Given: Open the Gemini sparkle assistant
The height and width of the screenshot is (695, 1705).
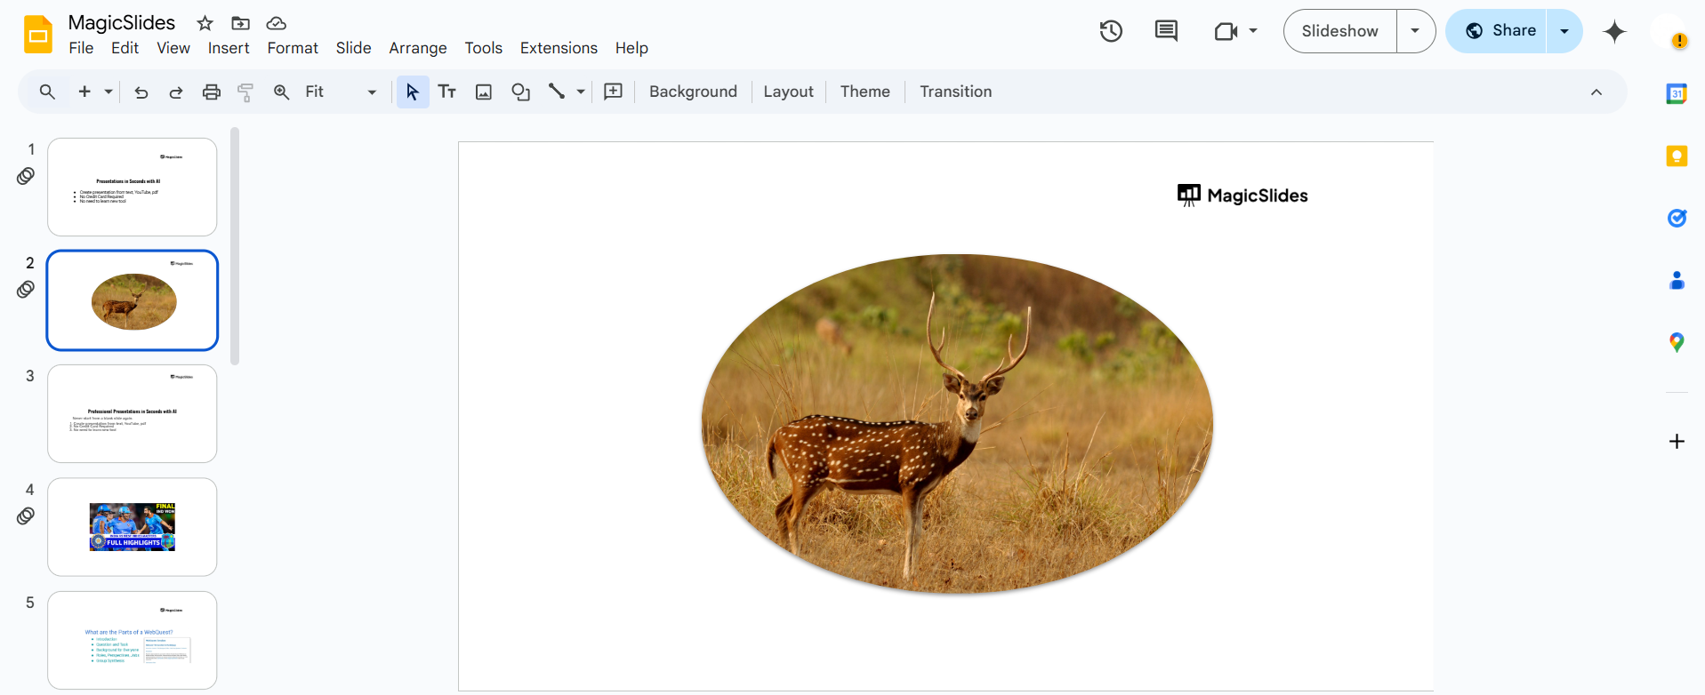Looking at the screenshot, I should (x=1614, y=31).
